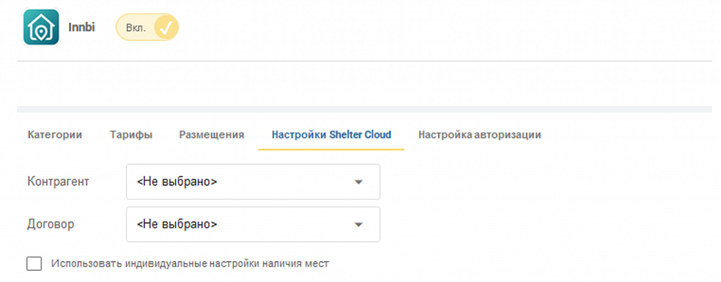Click the Innbi house logo icon
The height and width of the screenshot is (282, 721).
coord(42,27)
